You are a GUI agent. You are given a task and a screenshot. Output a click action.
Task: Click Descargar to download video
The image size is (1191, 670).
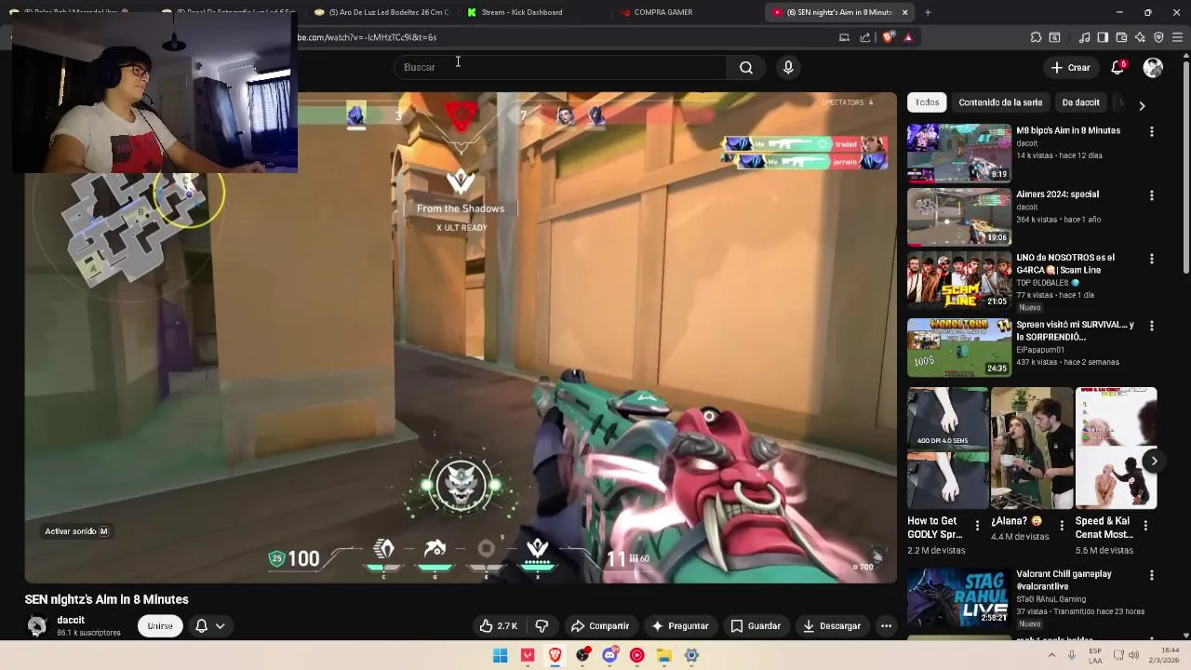(832, 626)
